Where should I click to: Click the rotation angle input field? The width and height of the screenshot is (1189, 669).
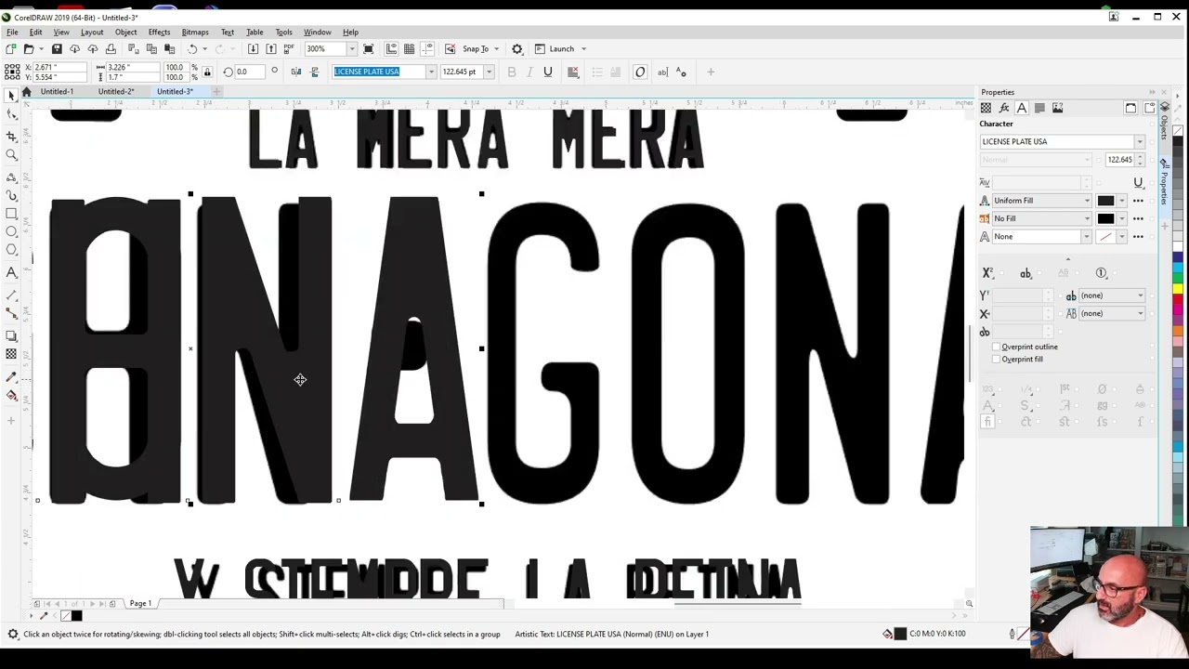point(249,72)
